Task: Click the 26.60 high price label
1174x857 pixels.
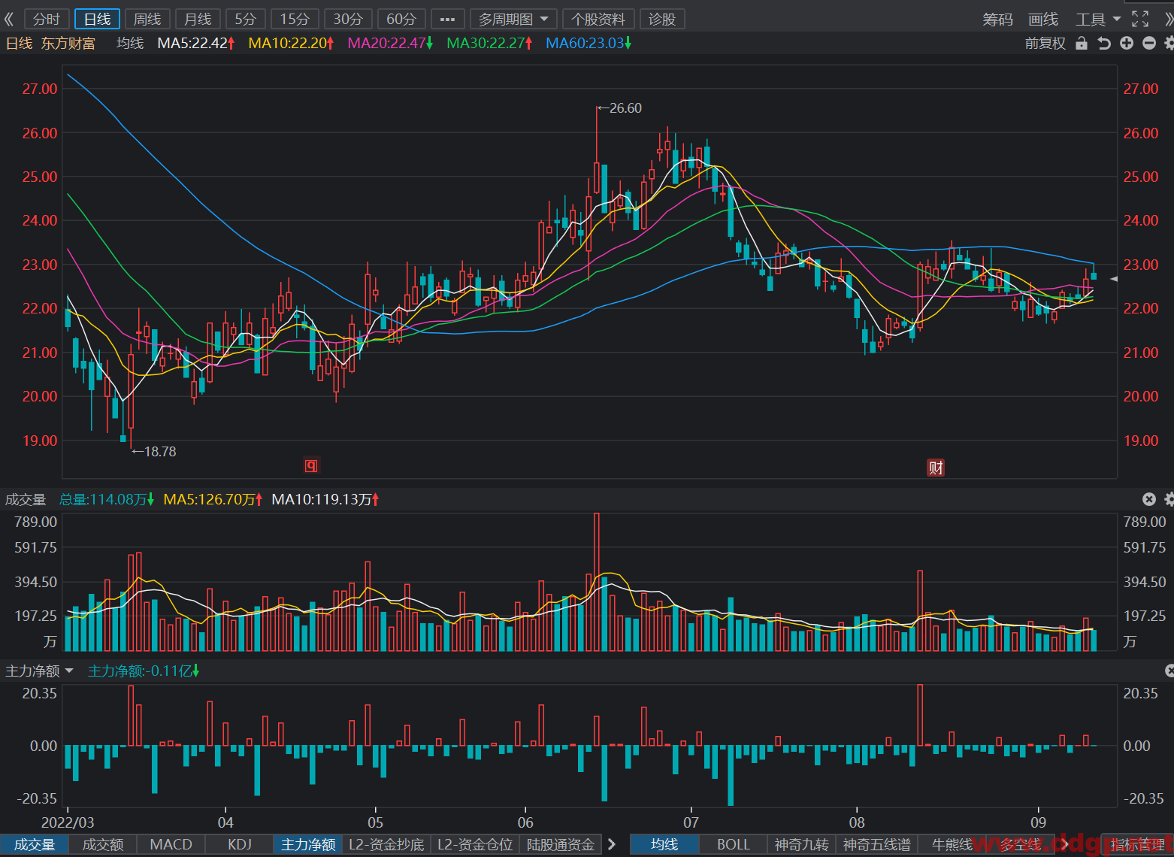Action: click(x=620, y=108)
